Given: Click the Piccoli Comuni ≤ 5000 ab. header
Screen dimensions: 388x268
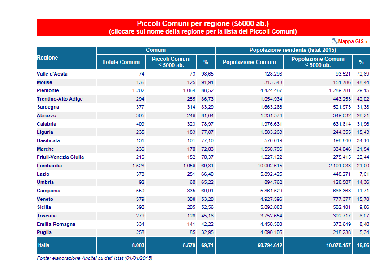Looking at the screenshot, I should click(x=171, y=62).
